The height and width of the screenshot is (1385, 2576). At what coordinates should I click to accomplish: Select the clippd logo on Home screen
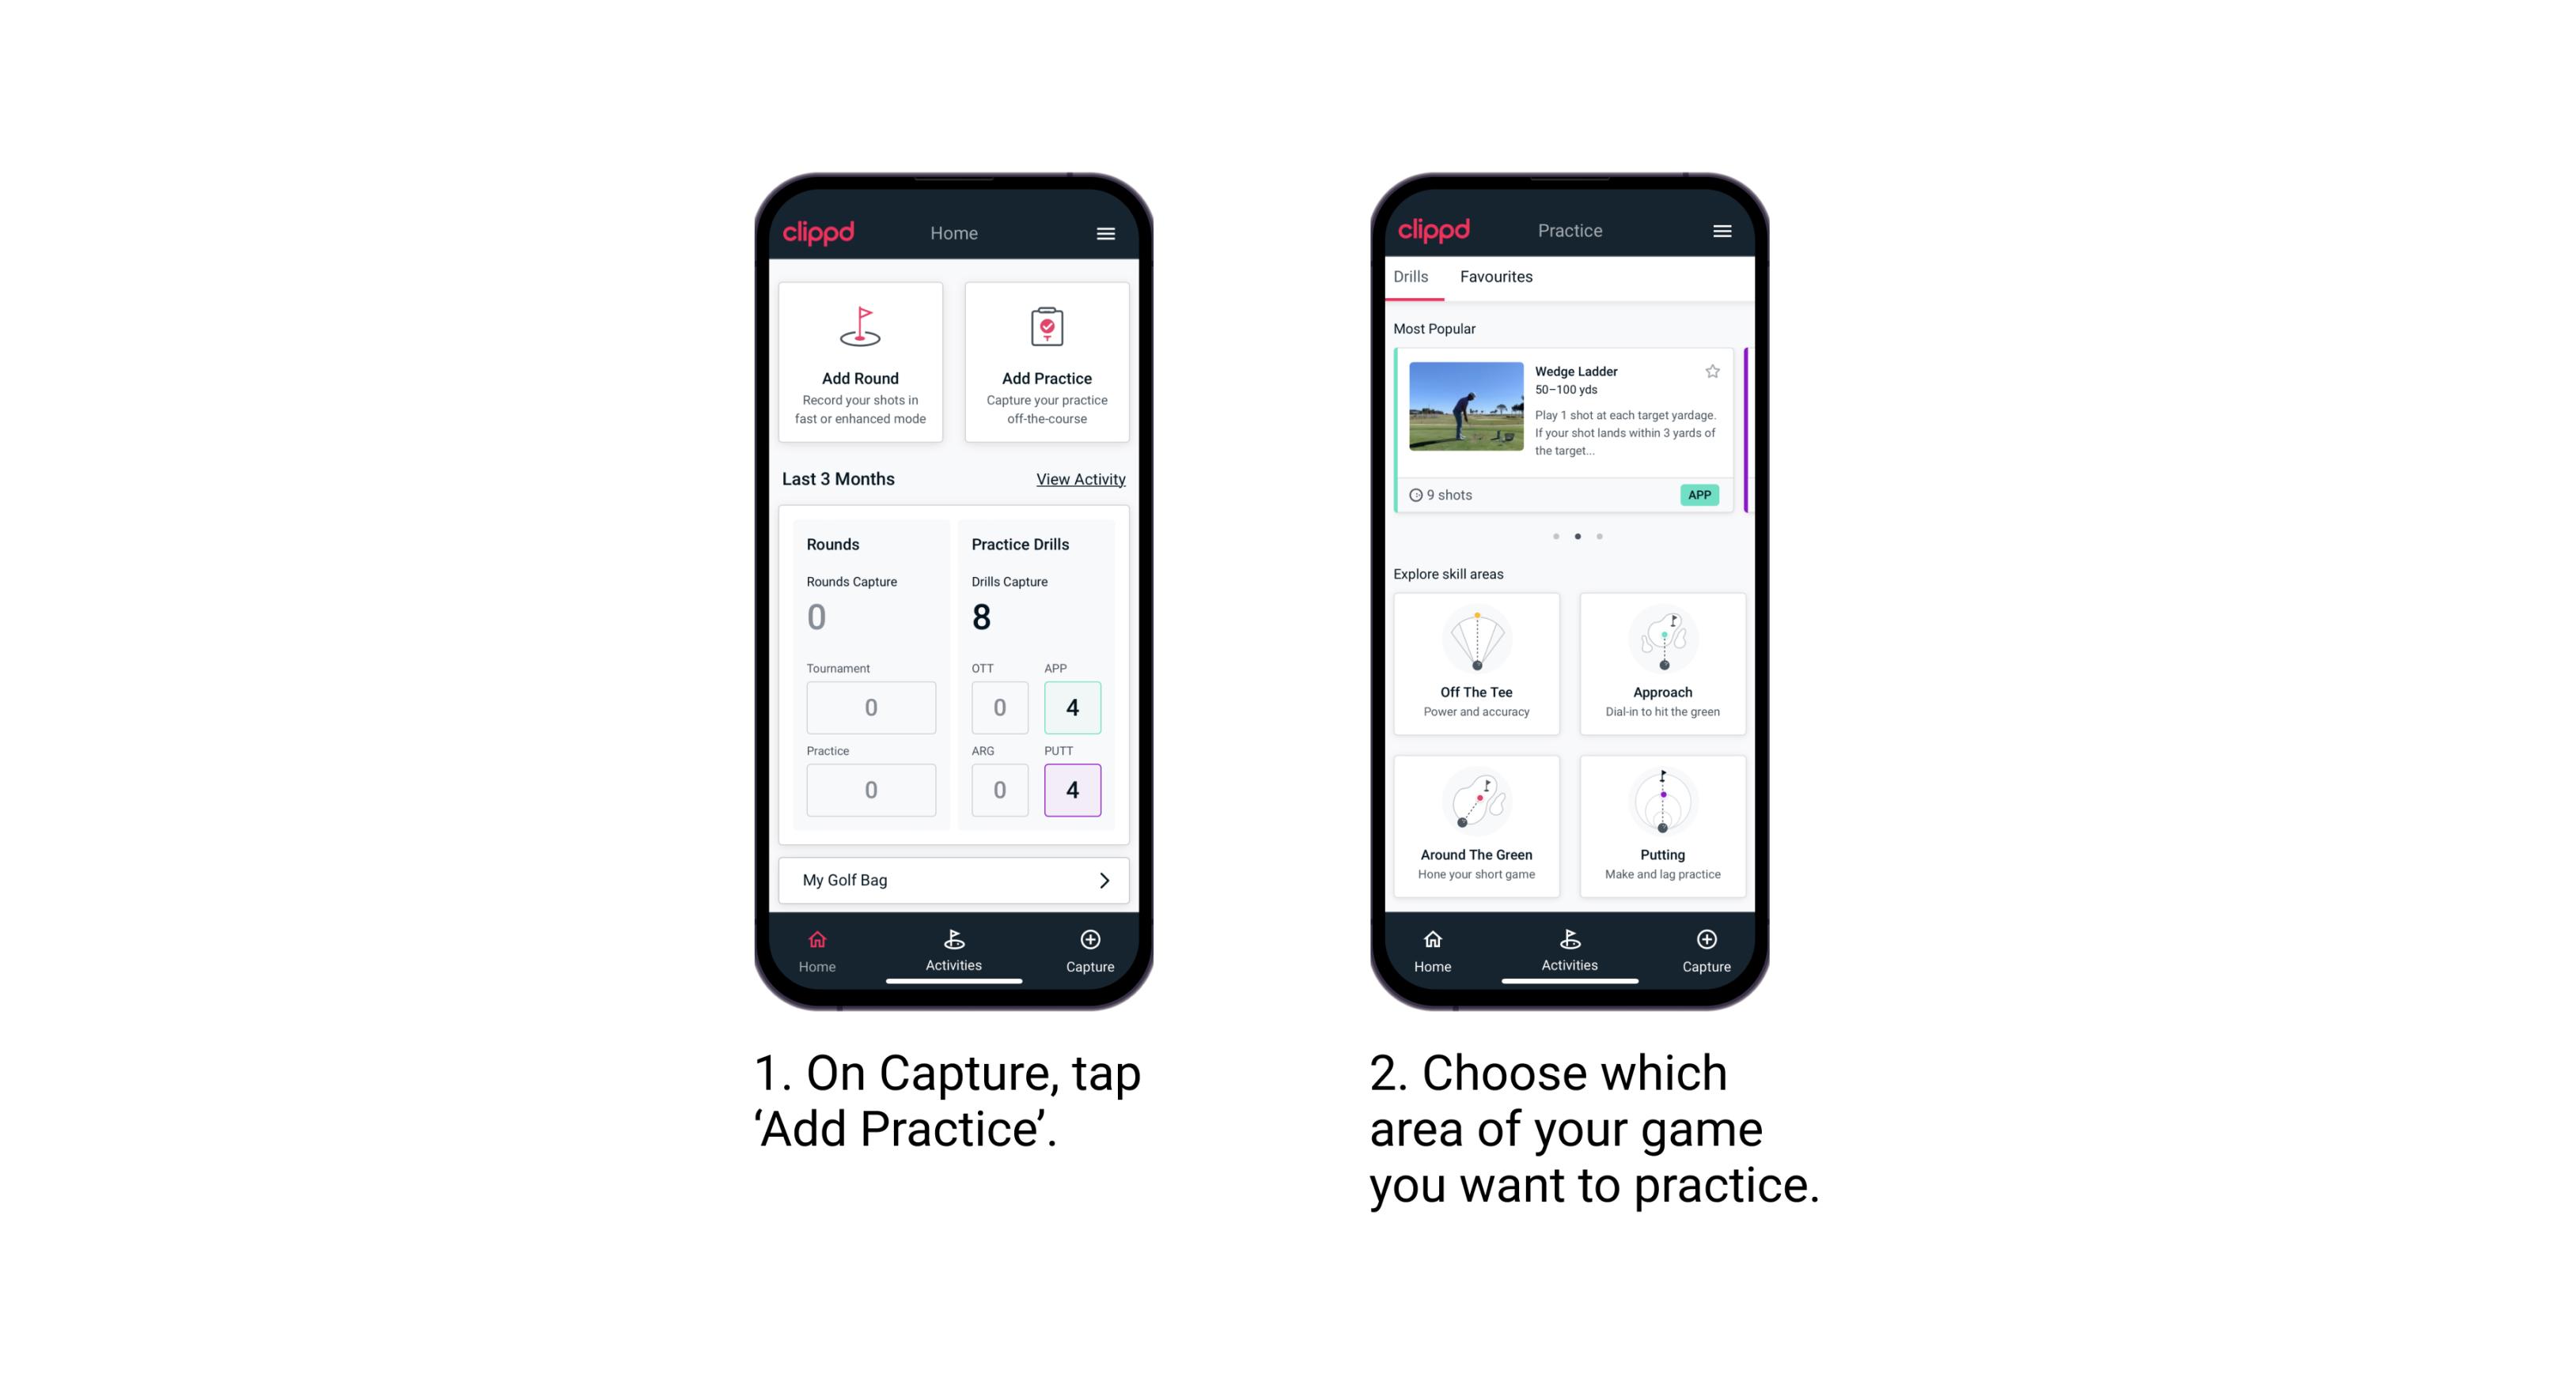820,232
